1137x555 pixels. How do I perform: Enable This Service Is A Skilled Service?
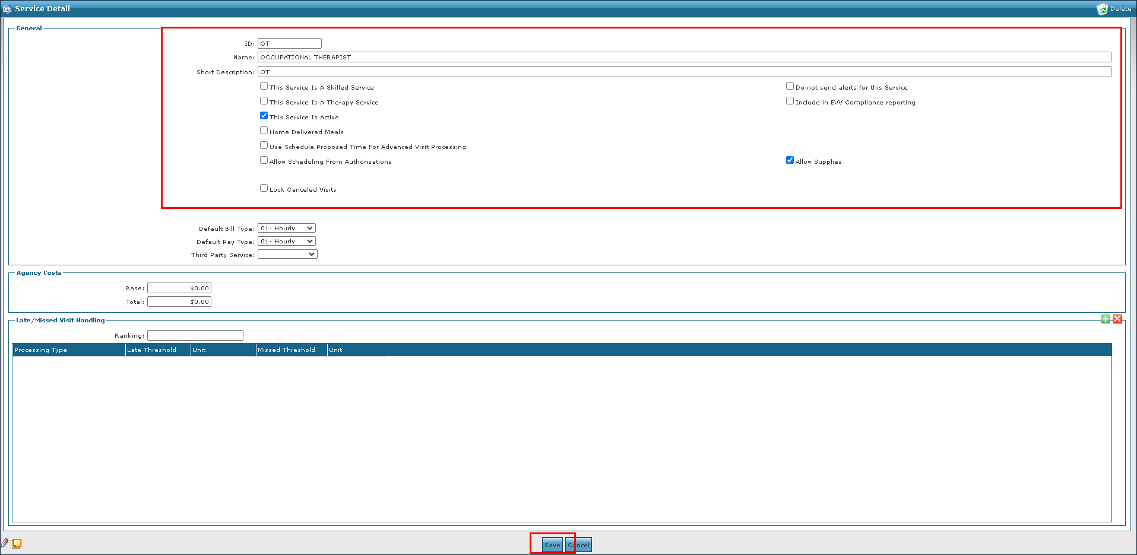[264, 86]
